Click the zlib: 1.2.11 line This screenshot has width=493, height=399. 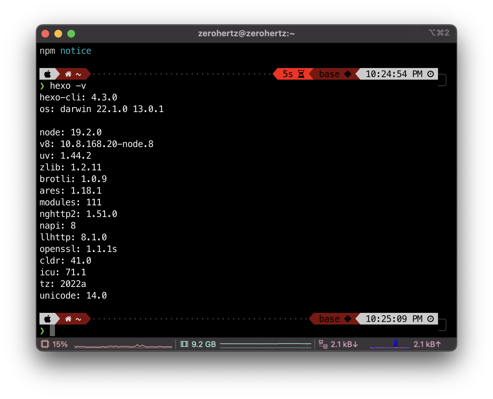(71, 167)
